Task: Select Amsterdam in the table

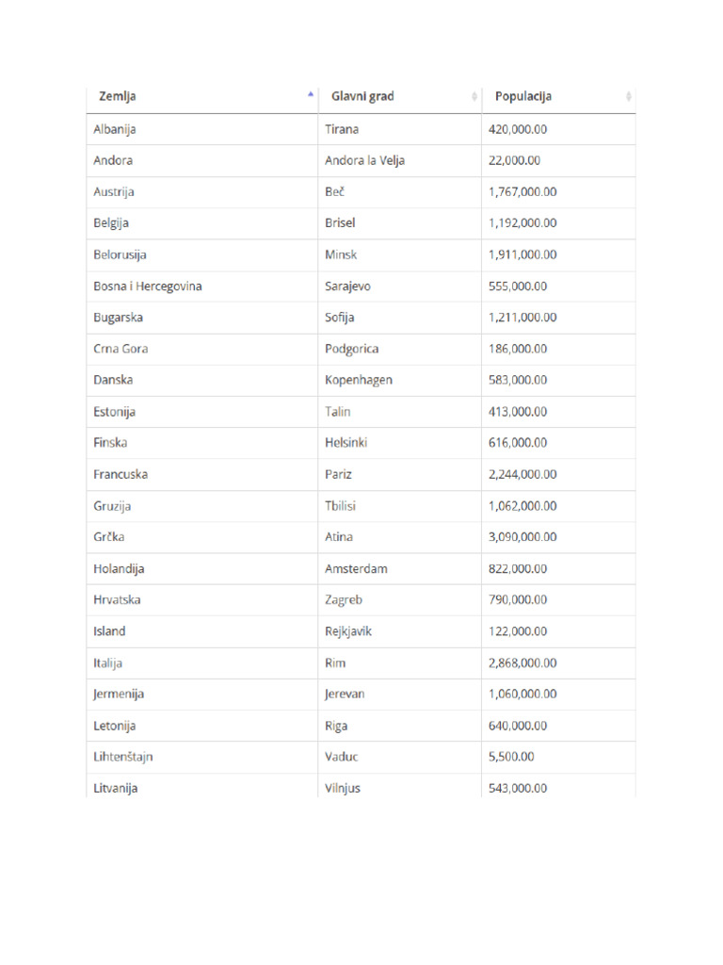Action: (356, 568)
